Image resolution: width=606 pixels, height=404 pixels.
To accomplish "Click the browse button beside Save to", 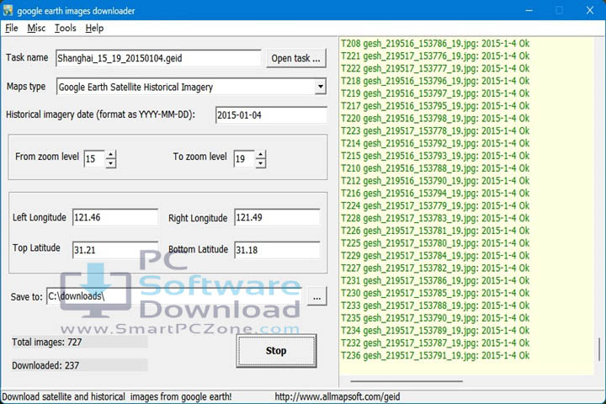I will [x=317, y=296].
